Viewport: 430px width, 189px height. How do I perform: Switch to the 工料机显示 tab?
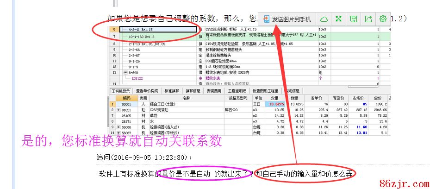(x=121, y=91)
